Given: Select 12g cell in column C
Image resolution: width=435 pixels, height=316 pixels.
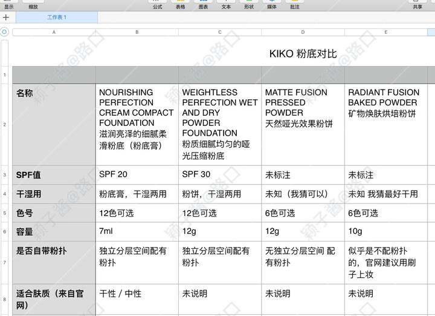Looking at the screenshot, I should [220, 231].
